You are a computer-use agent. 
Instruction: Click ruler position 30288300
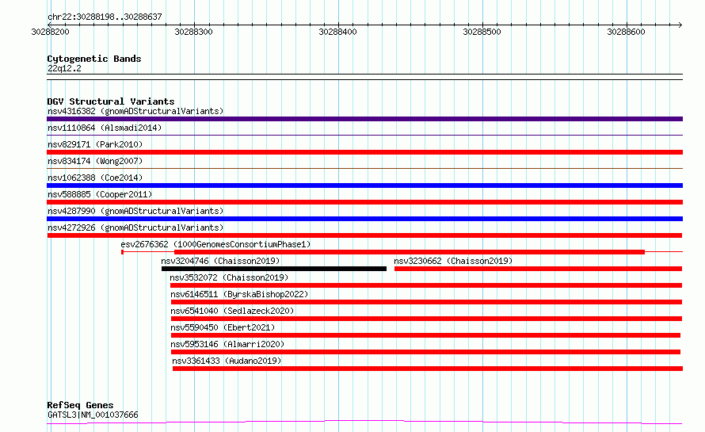(x=194, y=32)
